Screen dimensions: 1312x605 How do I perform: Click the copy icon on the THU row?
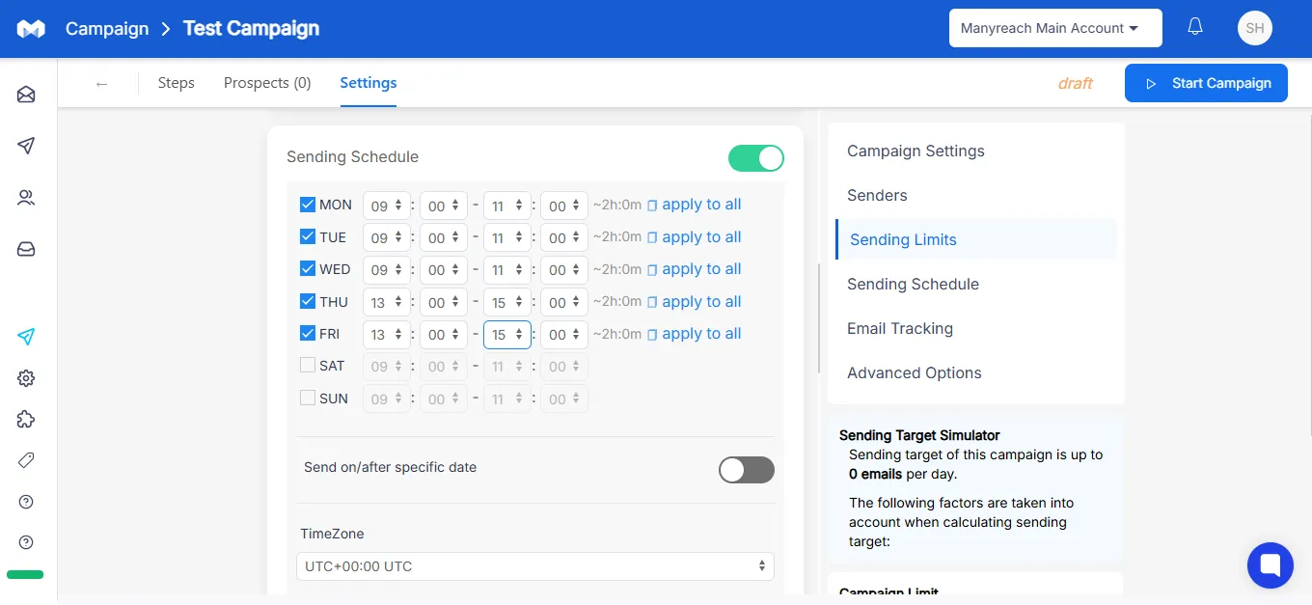click(x=652, y=302)
